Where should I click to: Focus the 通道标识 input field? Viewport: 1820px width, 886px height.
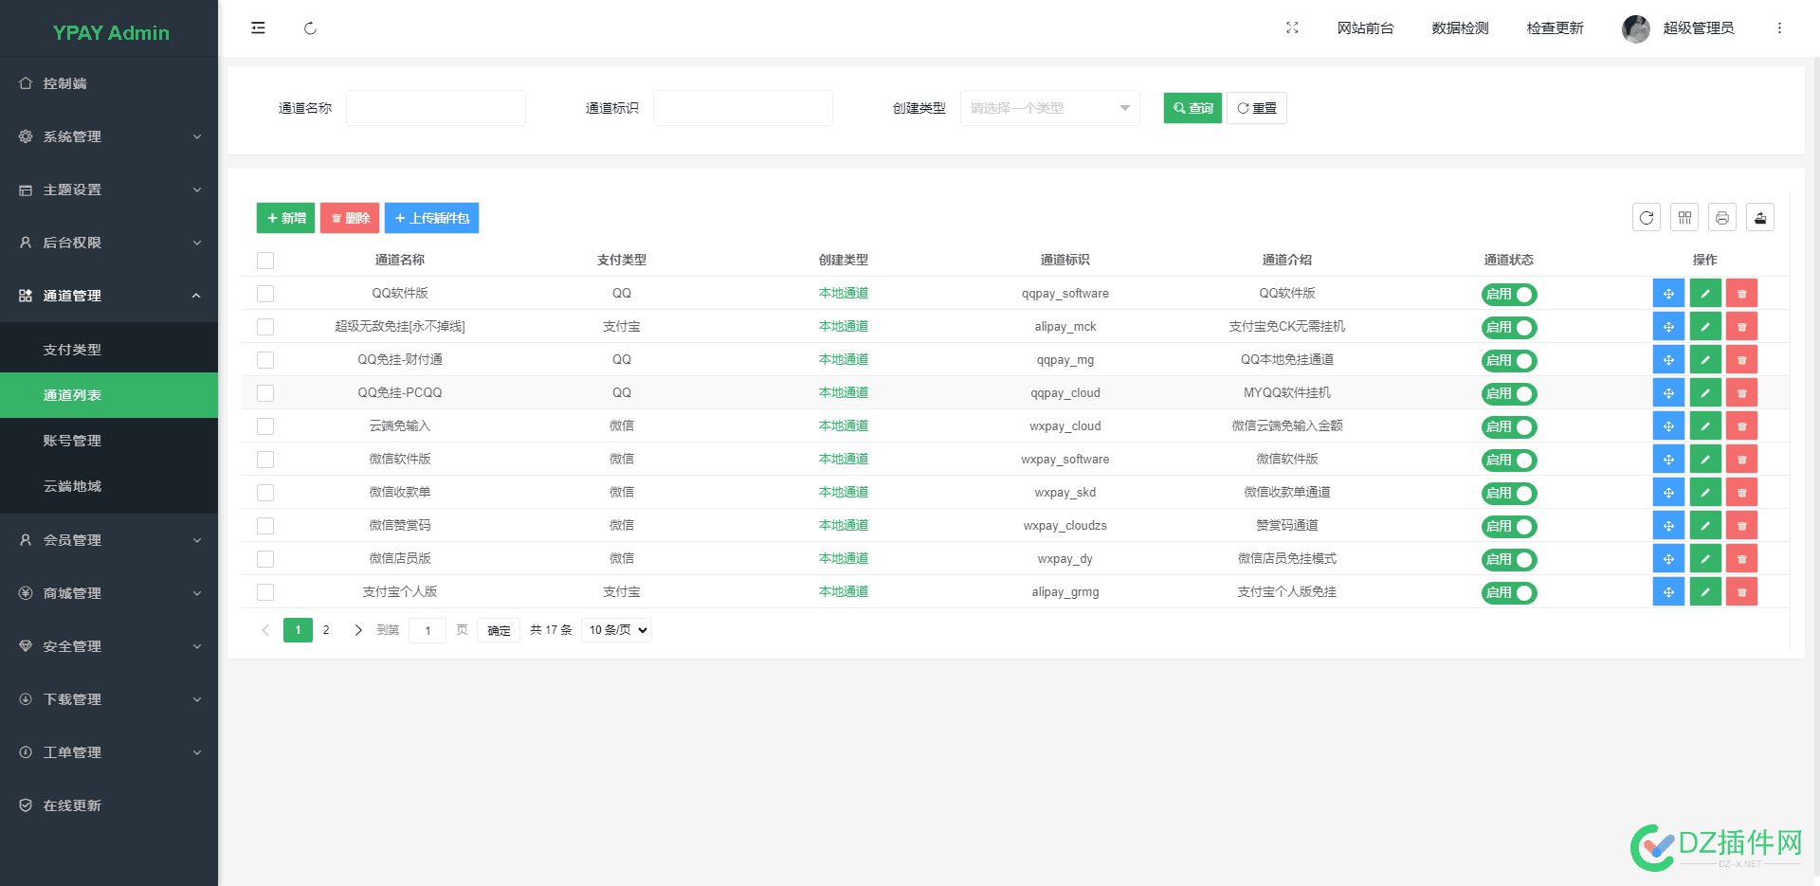(743, 108)
